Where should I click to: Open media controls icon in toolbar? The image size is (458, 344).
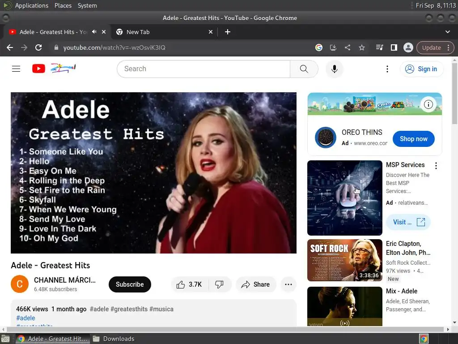pyautogui.click(x=379, y=47)
